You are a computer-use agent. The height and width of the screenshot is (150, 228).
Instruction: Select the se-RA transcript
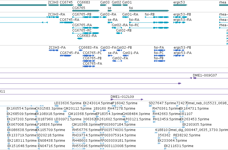pyautogui.click(x=110, y=22)
